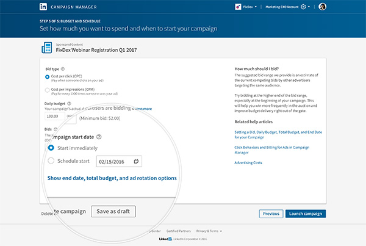Launch the campaign

coord(306,214)
